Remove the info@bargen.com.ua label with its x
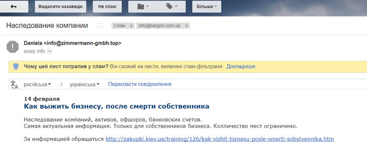The image size is (367, 156). (x=187, y=26)
